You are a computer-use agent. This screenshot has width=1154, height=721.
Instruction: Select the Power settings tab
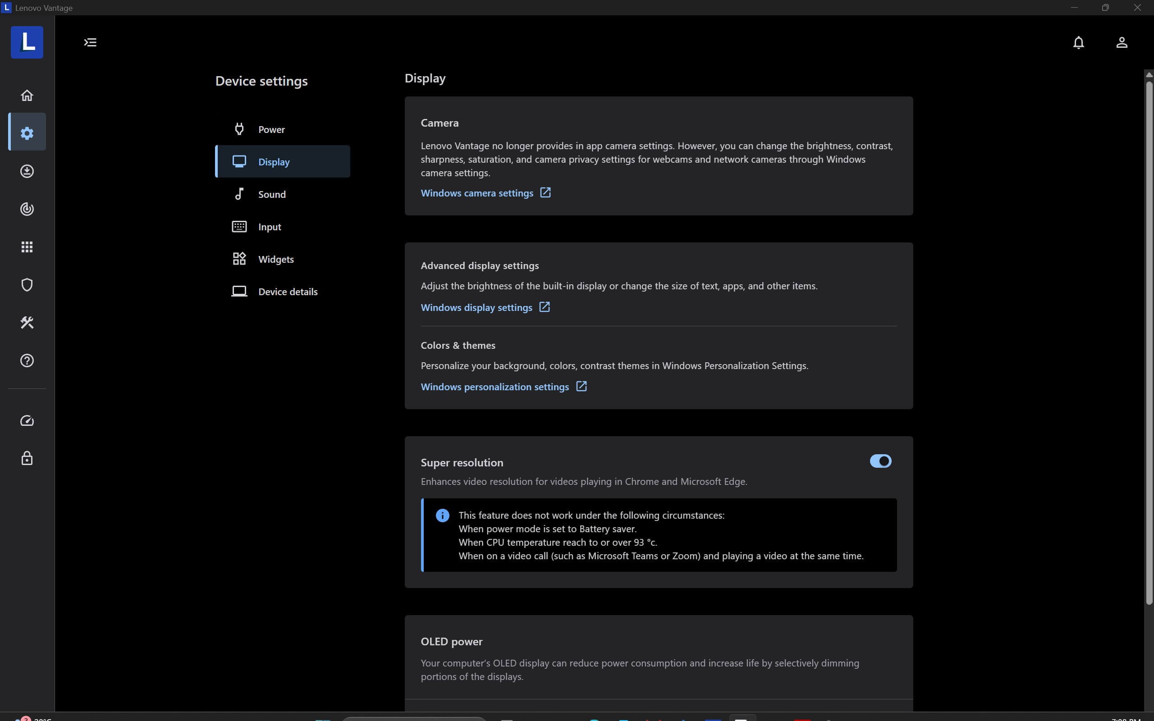(271, 129)
